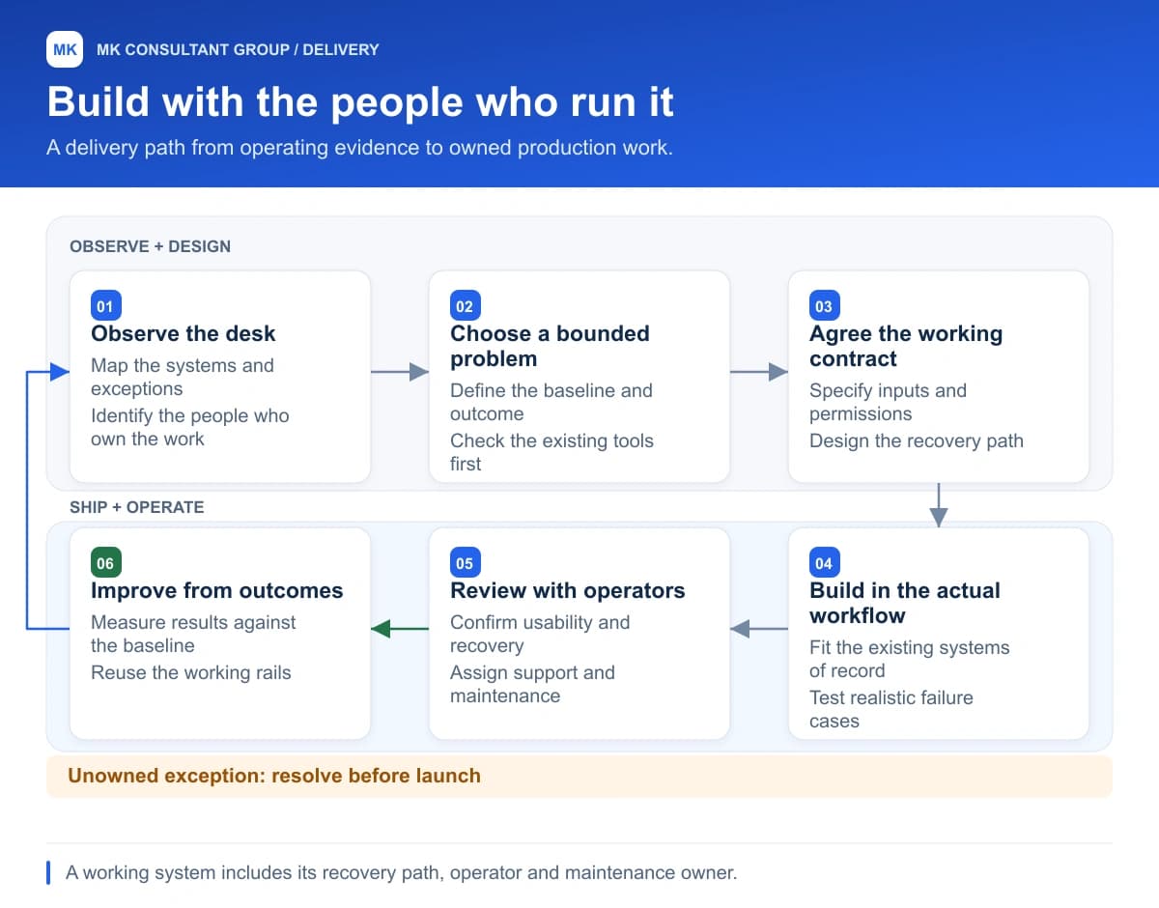
Task: Click the 01 step badge
Action: (x=104, y=306)
